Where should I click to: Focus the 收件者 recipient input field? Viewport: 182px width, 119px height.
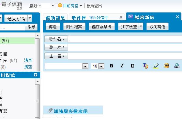[125, 39]
